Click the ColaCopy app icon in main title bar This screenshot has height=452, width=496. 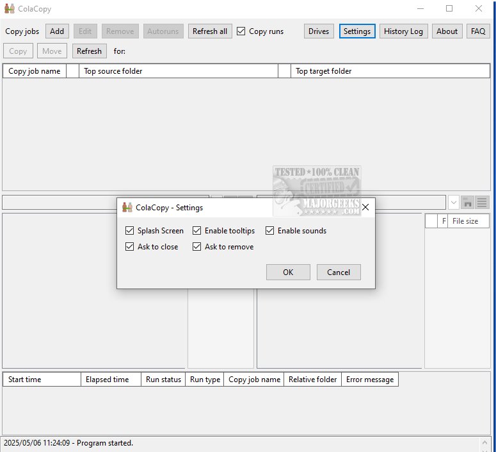(10, 8)
